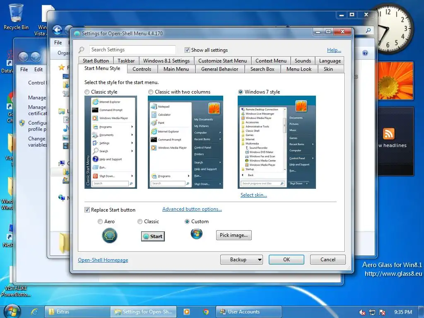This screenshot has height=318, width=424.
Task: Switch to the Taskbar tab
Action: [126, 60]
